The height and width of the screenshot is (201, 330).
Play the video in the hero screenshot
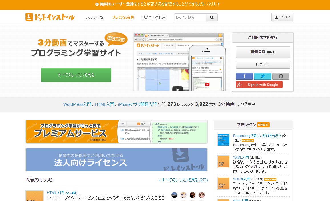point(177,89)
